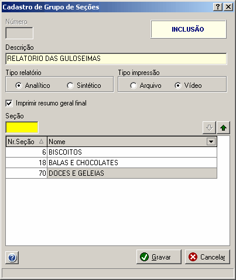Click the gray down arrow button
This screenshot has width=236, height=280.
coord(209,128)
